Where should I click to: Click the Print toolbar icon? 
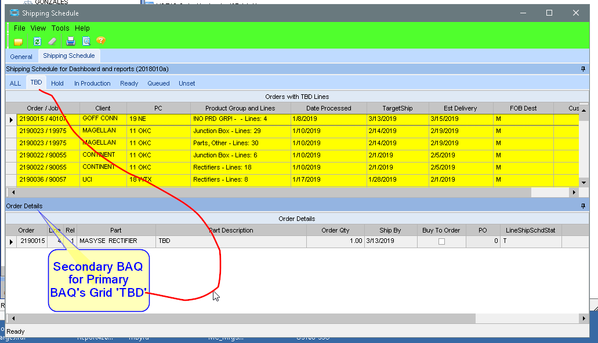click(x=70, y=41)
